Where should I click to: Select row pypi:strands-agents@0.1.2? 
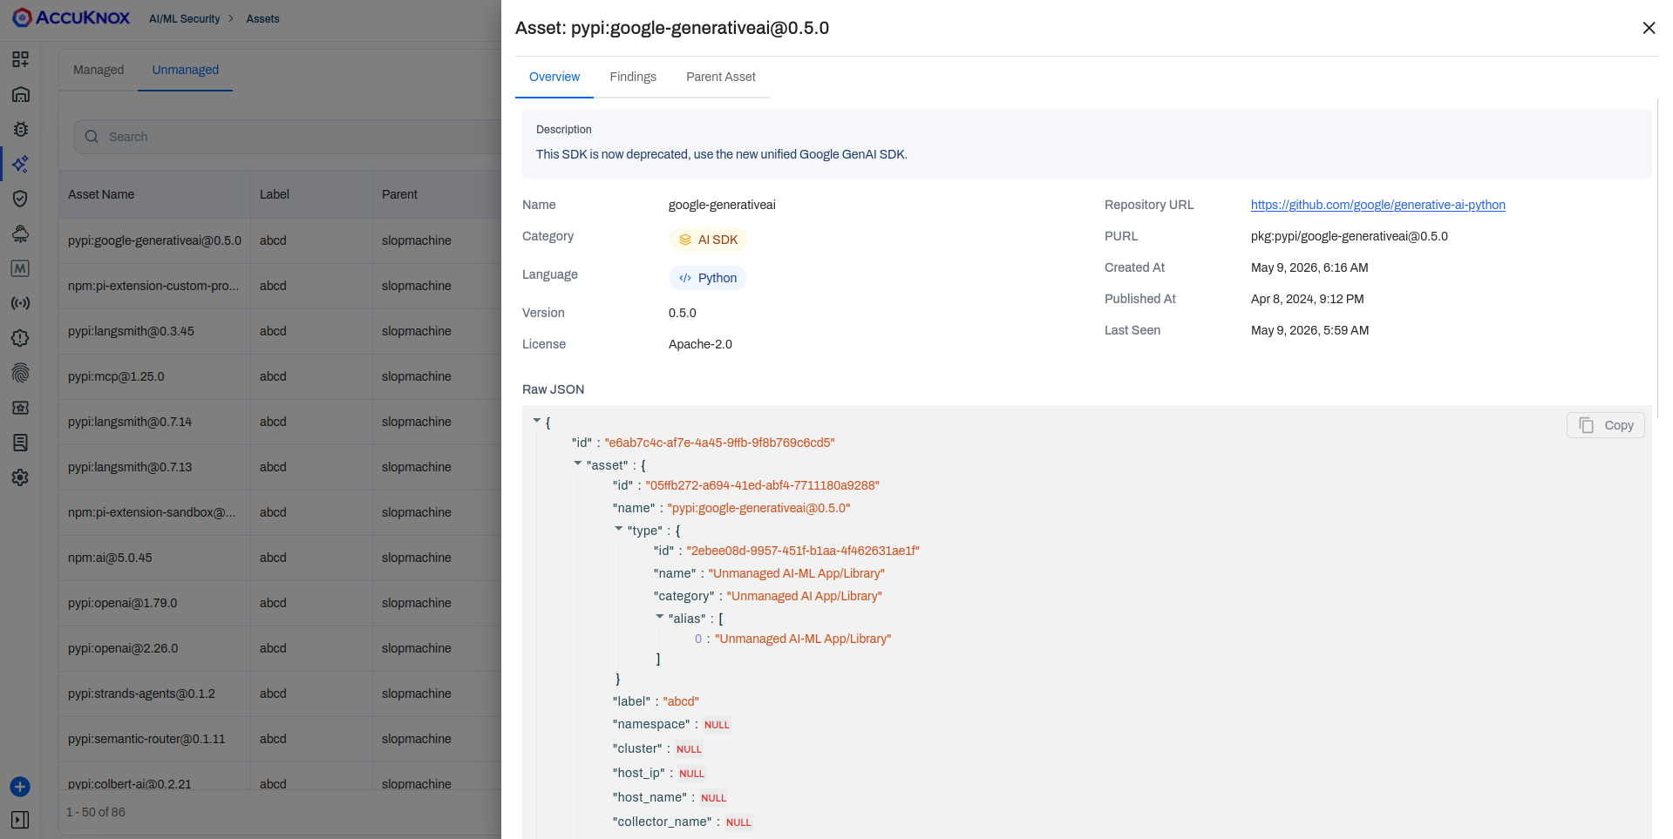tap(281, 694)
